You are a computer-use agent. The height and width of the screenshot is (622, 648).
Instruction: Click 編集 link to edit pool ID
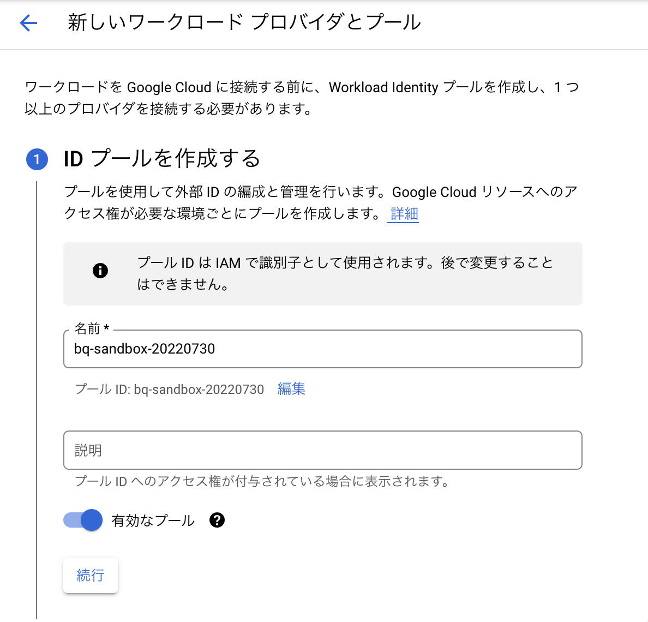[291, 389]
